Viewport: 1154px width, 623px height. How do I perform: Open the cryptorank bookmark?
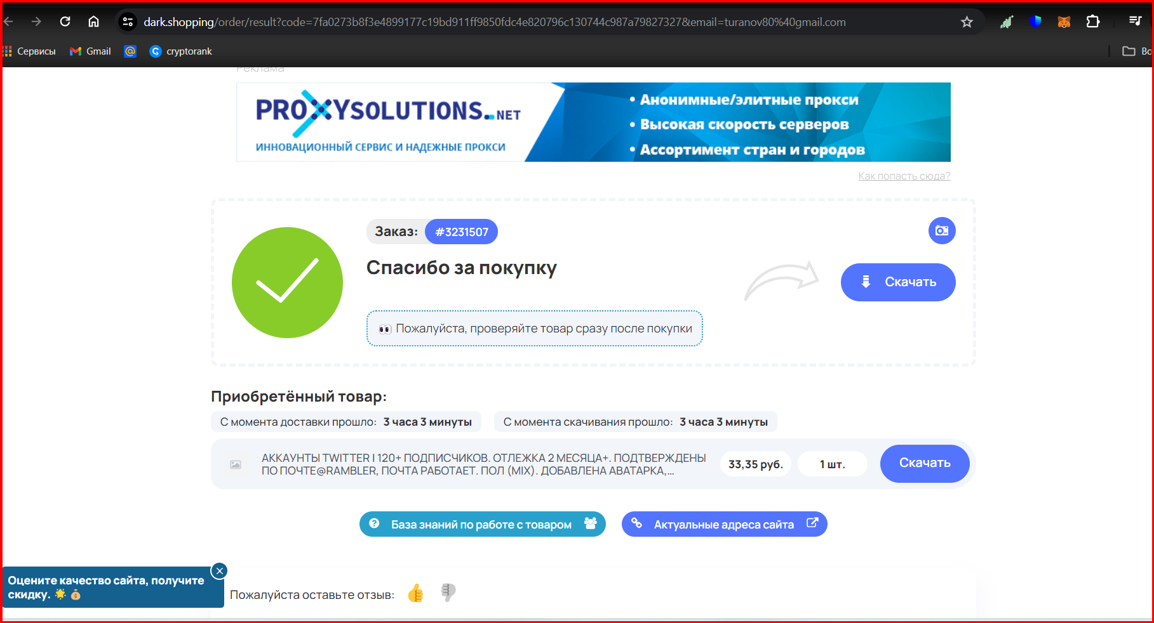[x=181, y=51]
